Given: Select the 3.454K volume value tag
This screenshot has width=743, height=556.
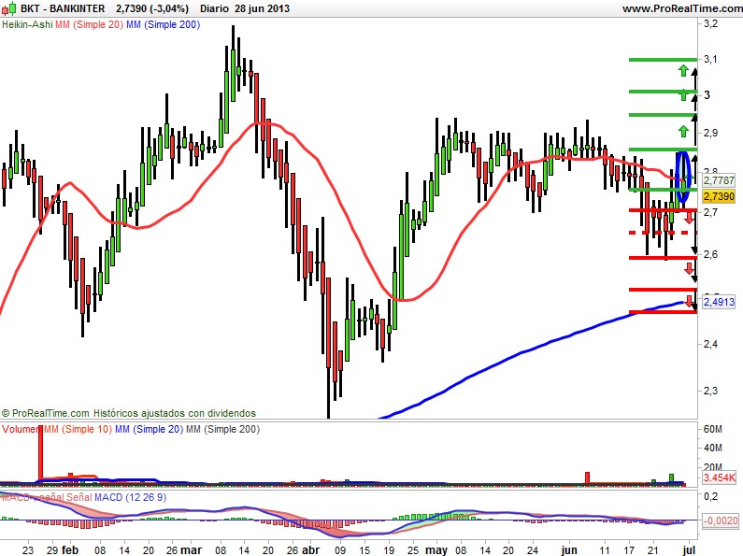Looking at the screenshot, I should 719,478.
